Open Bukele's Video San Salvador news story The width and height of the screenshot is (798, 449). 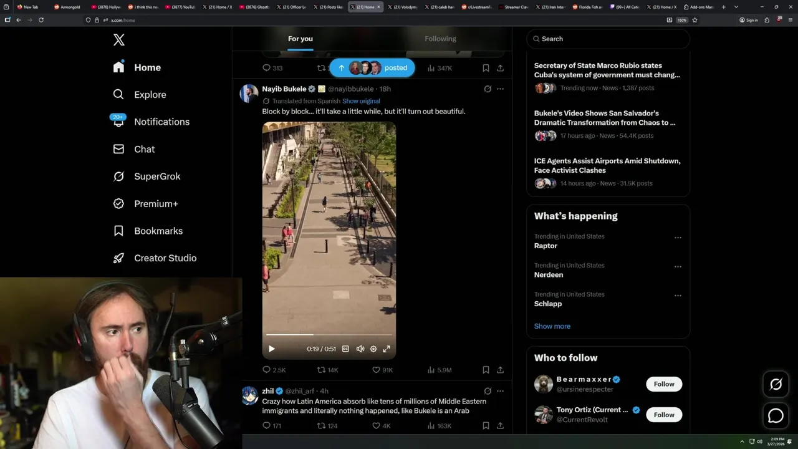(x=608, y=125)
